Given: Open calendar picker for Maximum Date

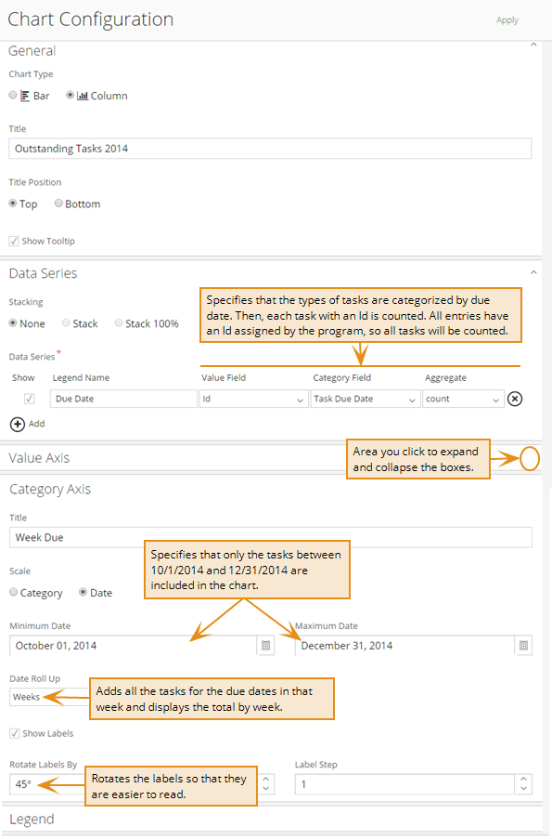Looking at the screenshot, I should tap(523, 646).
